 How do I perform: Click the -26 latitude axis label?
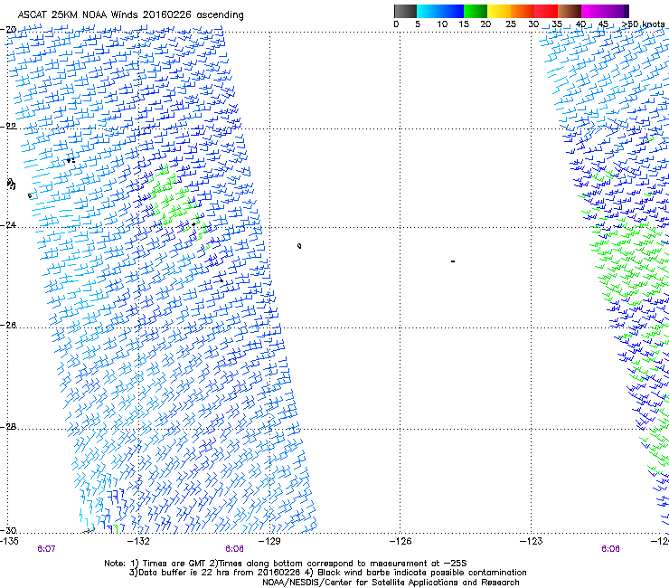point(8,326)
